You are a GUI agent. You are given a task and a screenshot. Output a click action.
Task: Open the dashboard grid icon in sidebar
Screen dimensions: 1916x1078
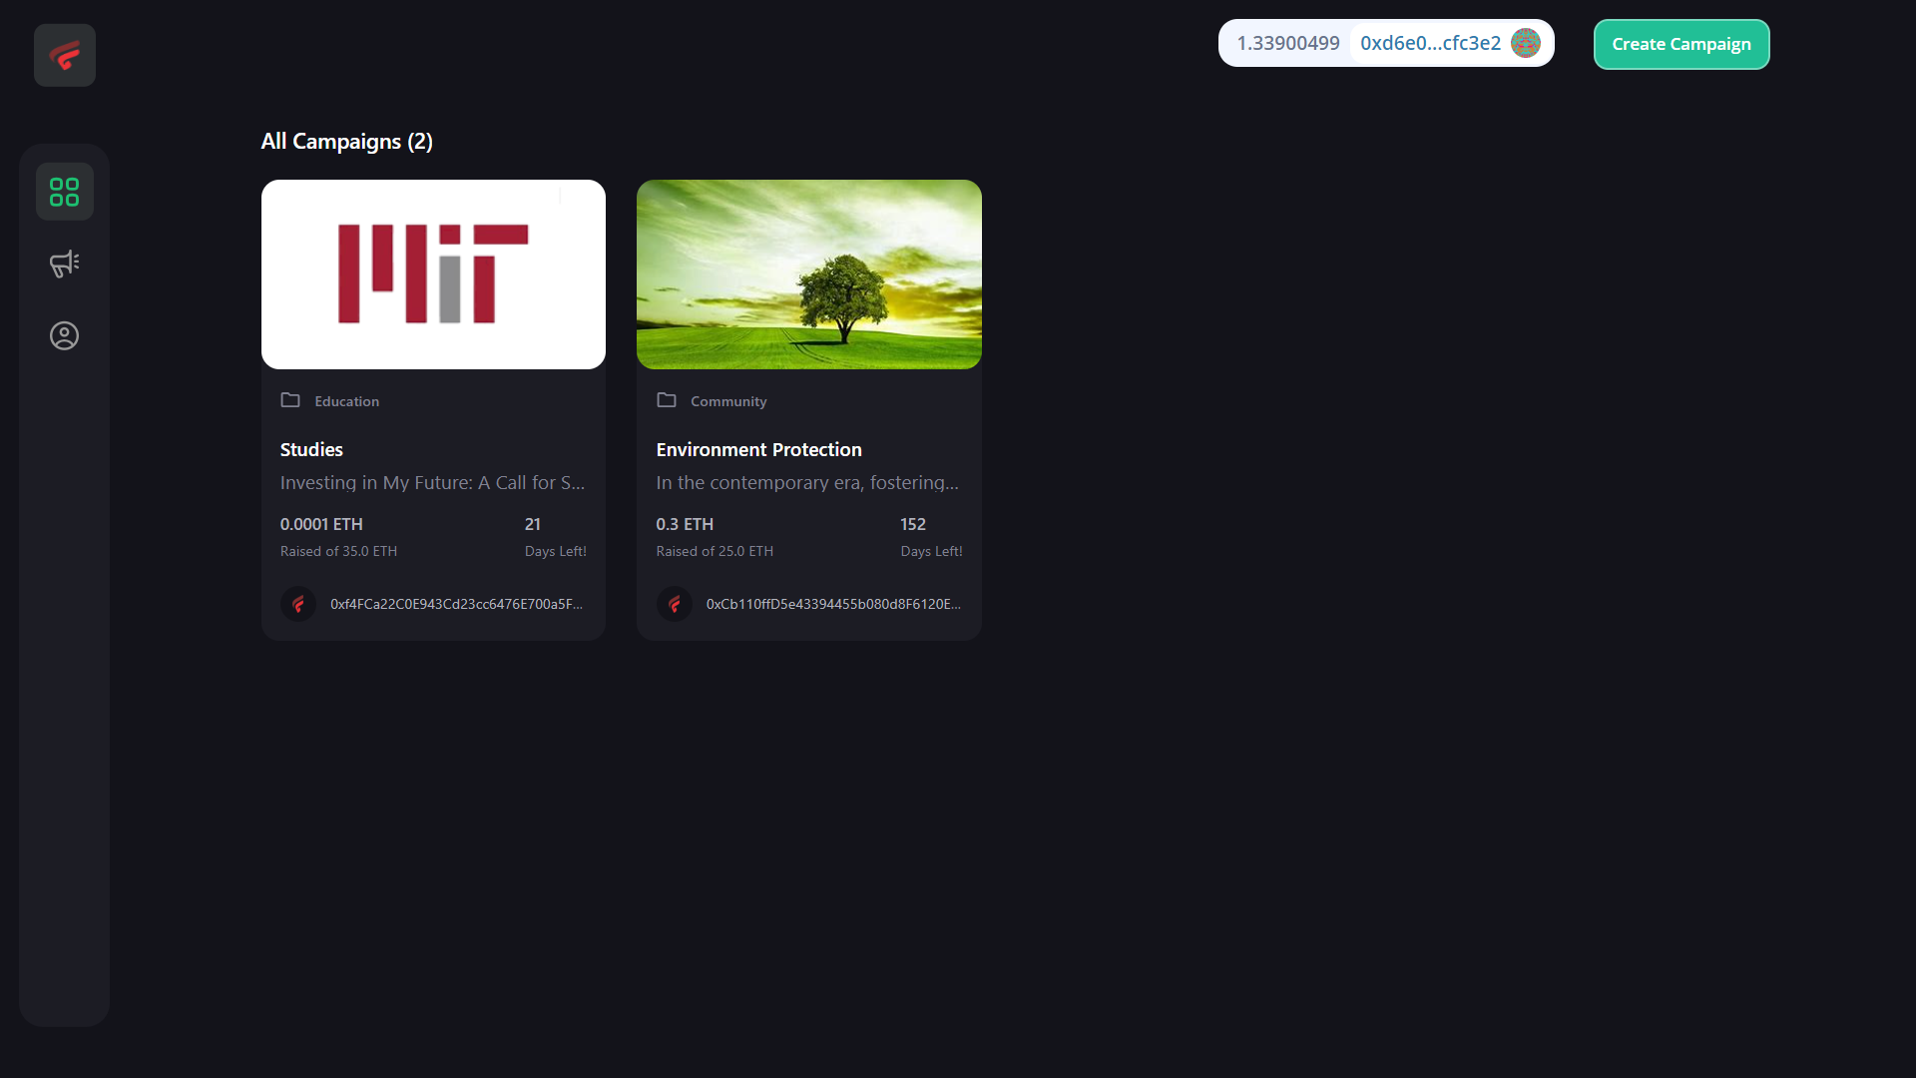[65, 192]
